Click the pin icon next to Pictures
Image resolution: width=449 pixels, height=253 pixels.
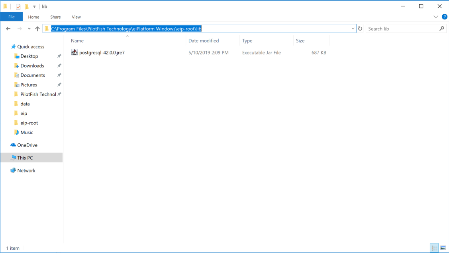tap(59, 85)
